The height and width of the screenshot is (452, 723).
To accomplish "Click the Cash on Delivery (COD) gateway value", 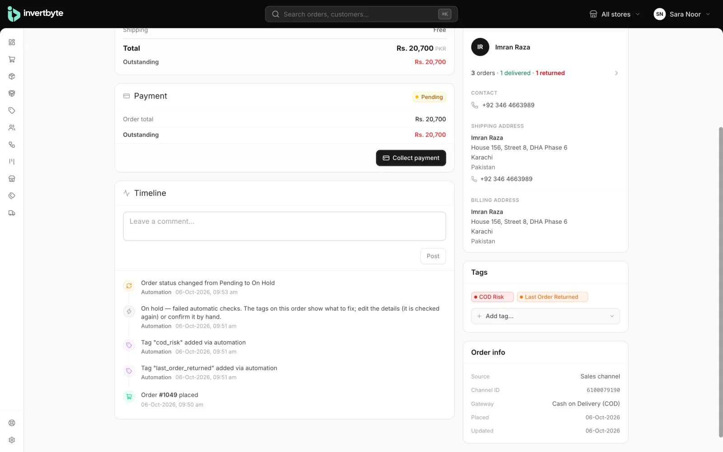I will pyautogui.click(x=586, y=404).
